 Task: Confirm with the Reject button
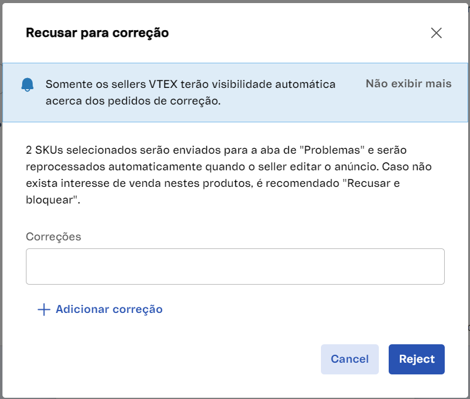point(416,359)
